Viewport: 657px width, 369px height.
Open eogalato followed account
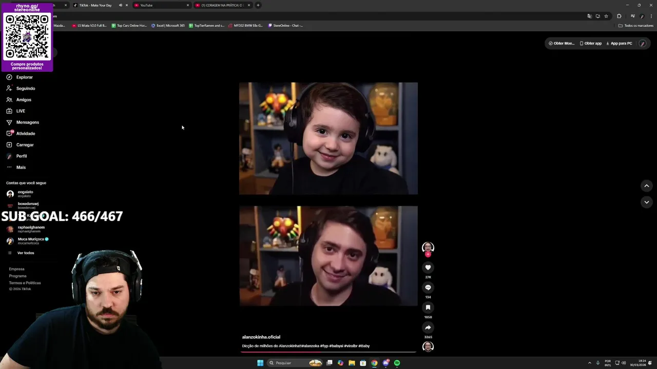tap(21, 194)
